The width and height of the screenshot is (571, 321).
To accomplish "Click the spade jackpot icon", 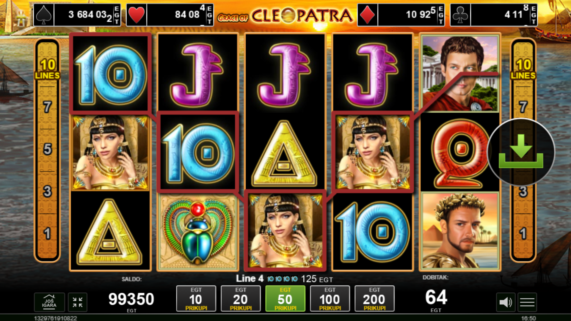I will click(x=44, y=15).
